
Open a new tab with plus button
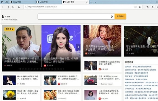[x=91, y=2]
